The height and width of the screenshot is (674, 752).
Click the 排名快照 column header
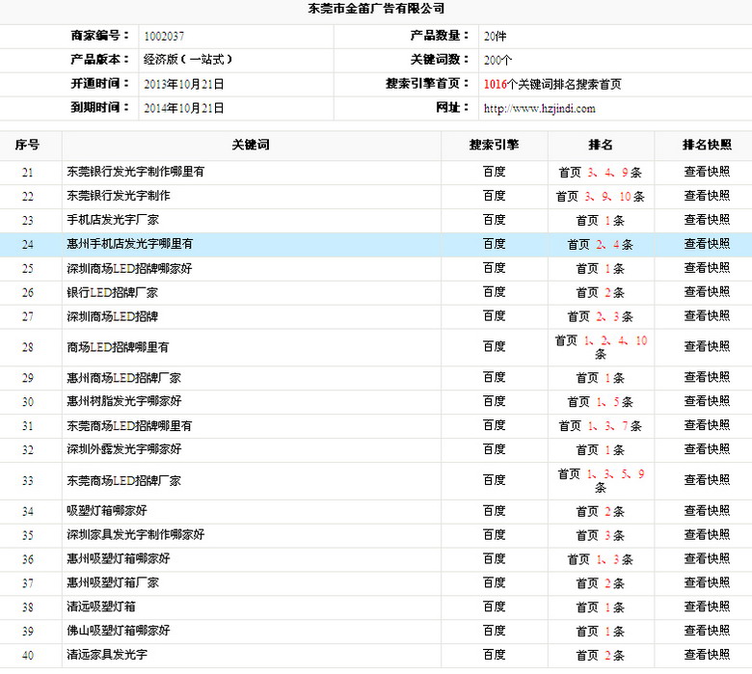pyautogui.click(x=707, y=145)
